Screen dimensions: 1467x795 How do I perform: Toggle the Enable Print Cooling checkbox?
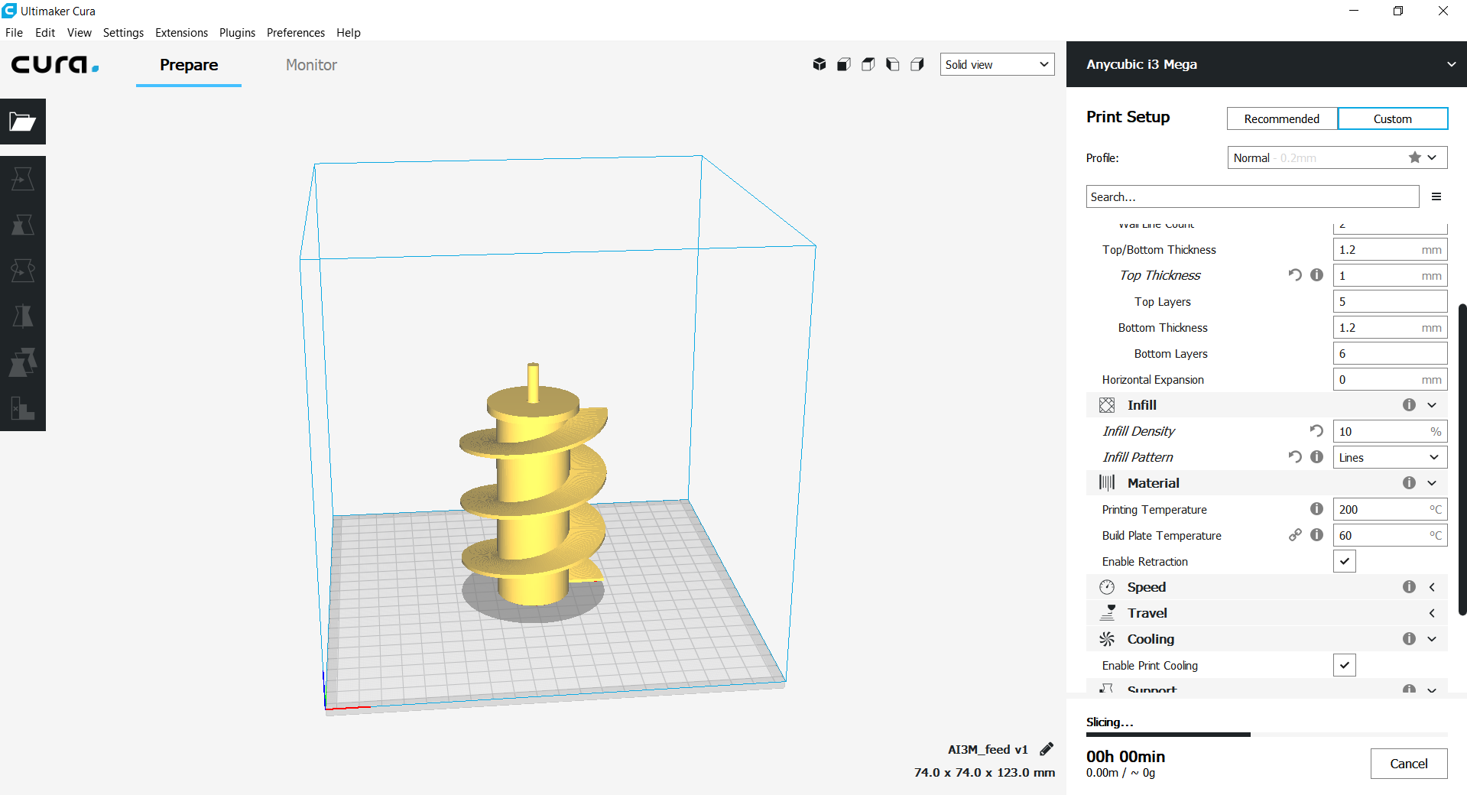click(1345, 665)
